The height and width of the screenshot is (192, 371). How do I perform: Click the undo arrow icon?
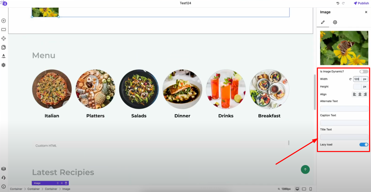pos(338,3)
